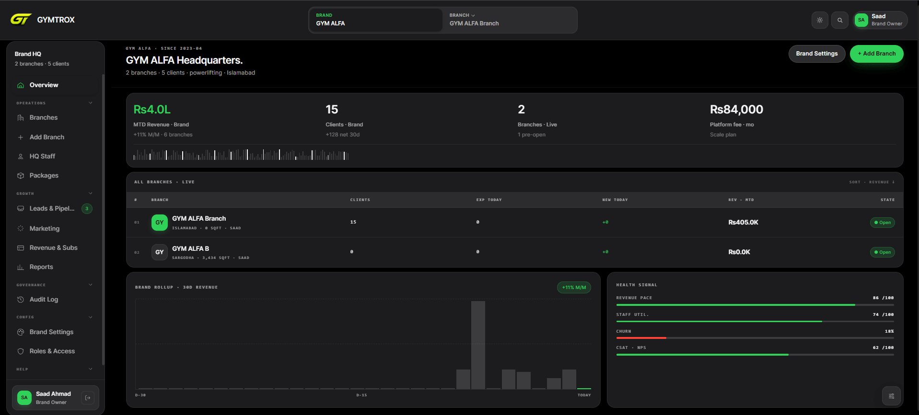Open Roles & Access sidebar link
This screenshot has width=919, height=415.
pos(55,351)
